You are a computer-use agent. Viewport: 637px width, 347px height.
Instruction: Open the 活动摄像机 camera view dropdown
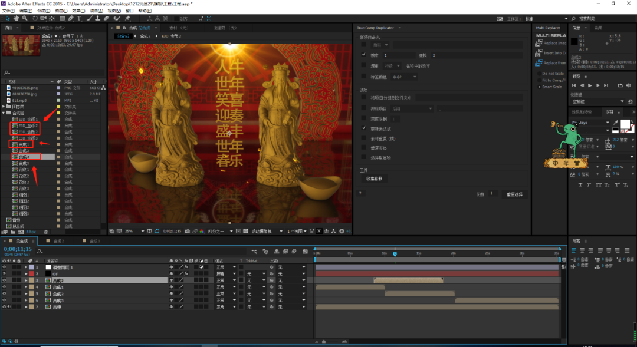[267, 232]
